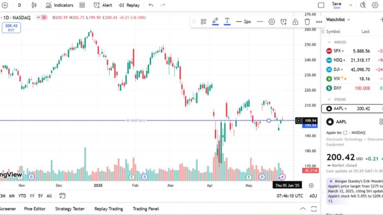
Task: Create an Alert from the top toolbar
Action: click(103, 5)
